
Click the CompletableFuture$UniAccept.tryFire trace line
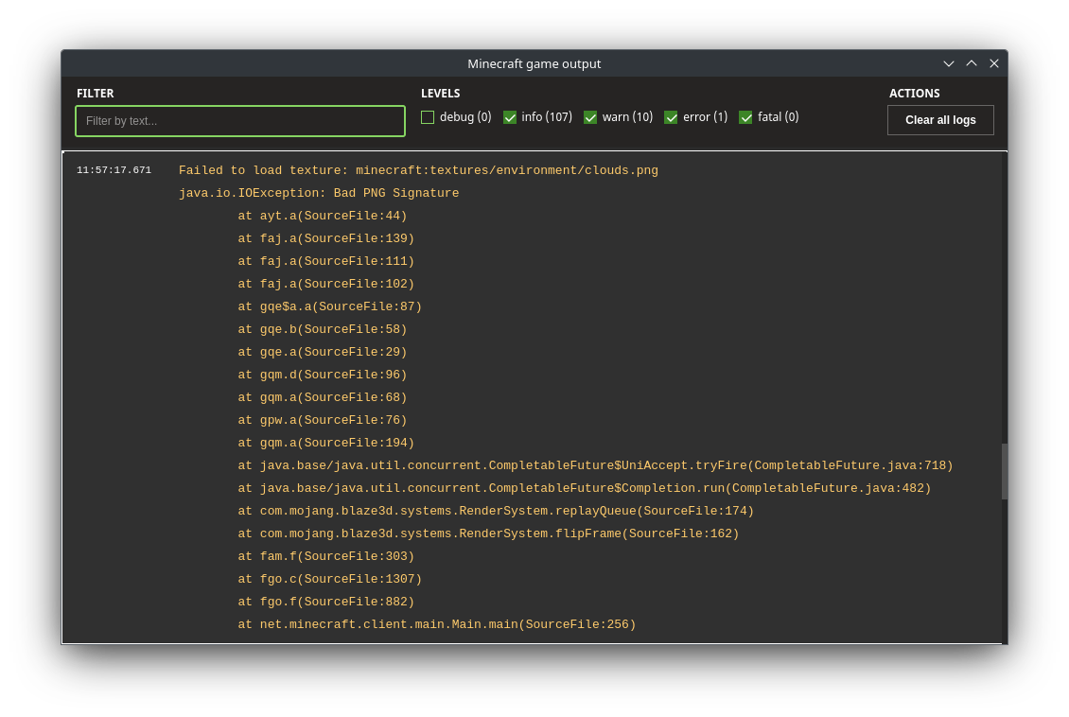coord(595,465)
